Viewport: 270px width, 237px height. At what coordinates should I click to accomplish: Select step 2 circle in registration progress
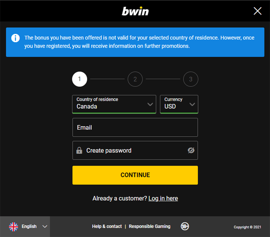tap(135, 79)
